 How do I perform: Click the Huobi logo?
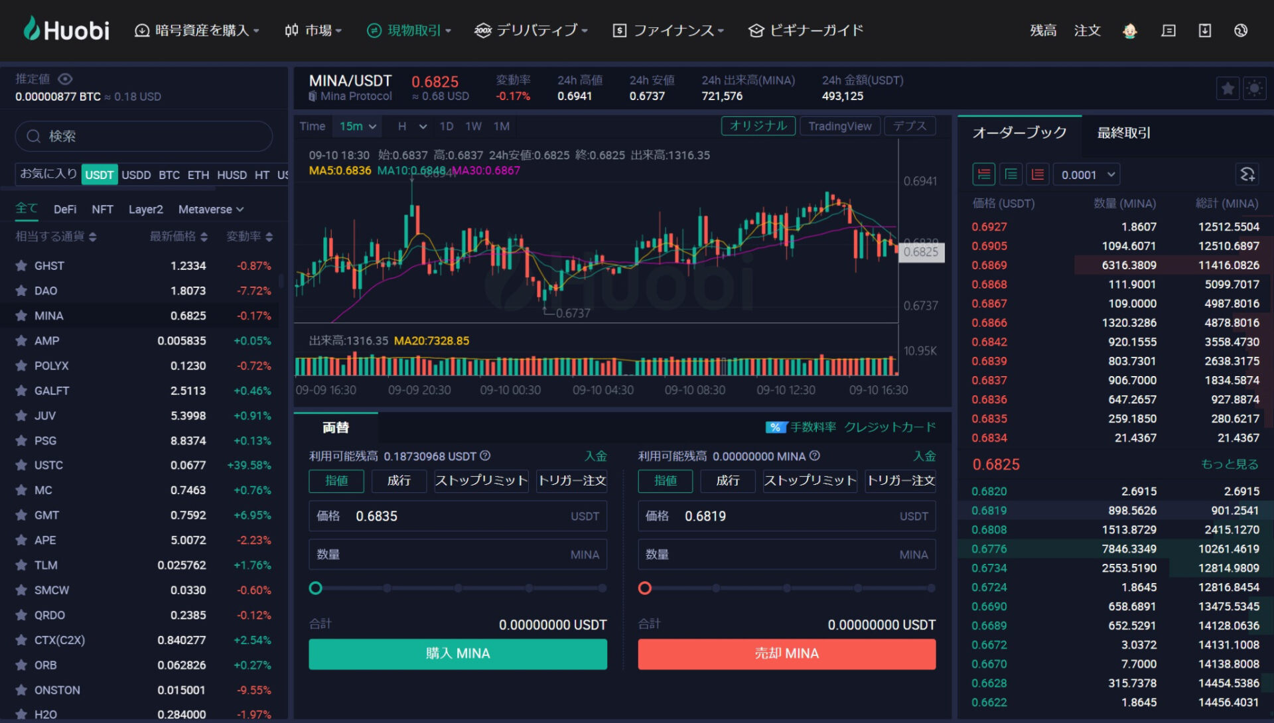(66, 30)
